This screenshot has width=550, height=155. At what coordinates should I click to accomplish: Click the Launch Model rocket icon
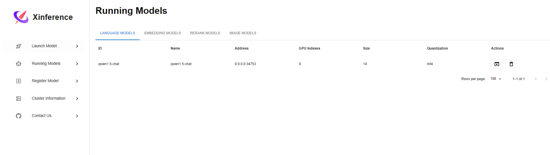(19, 46)
